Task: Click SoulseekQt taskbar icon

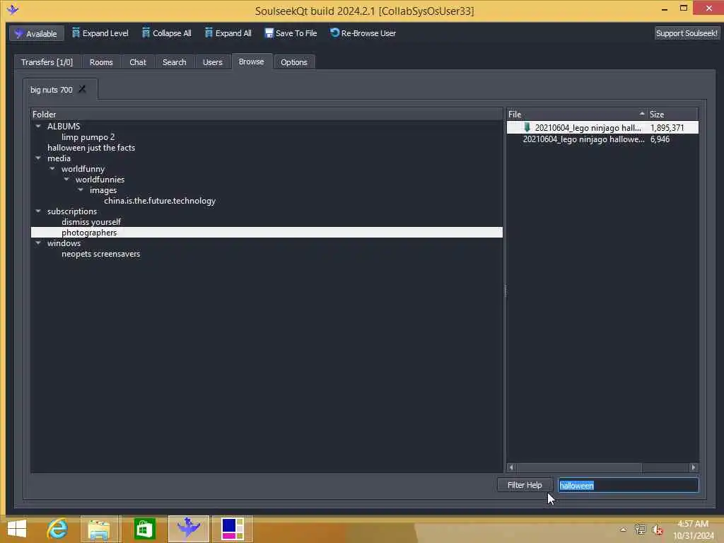Action: 188,529
